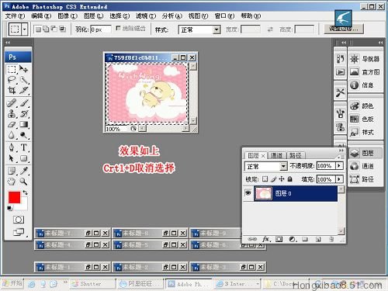Open 直方图 histogram panel
Image resolution: width=388 pixels, height=291 pixels.
365,71
